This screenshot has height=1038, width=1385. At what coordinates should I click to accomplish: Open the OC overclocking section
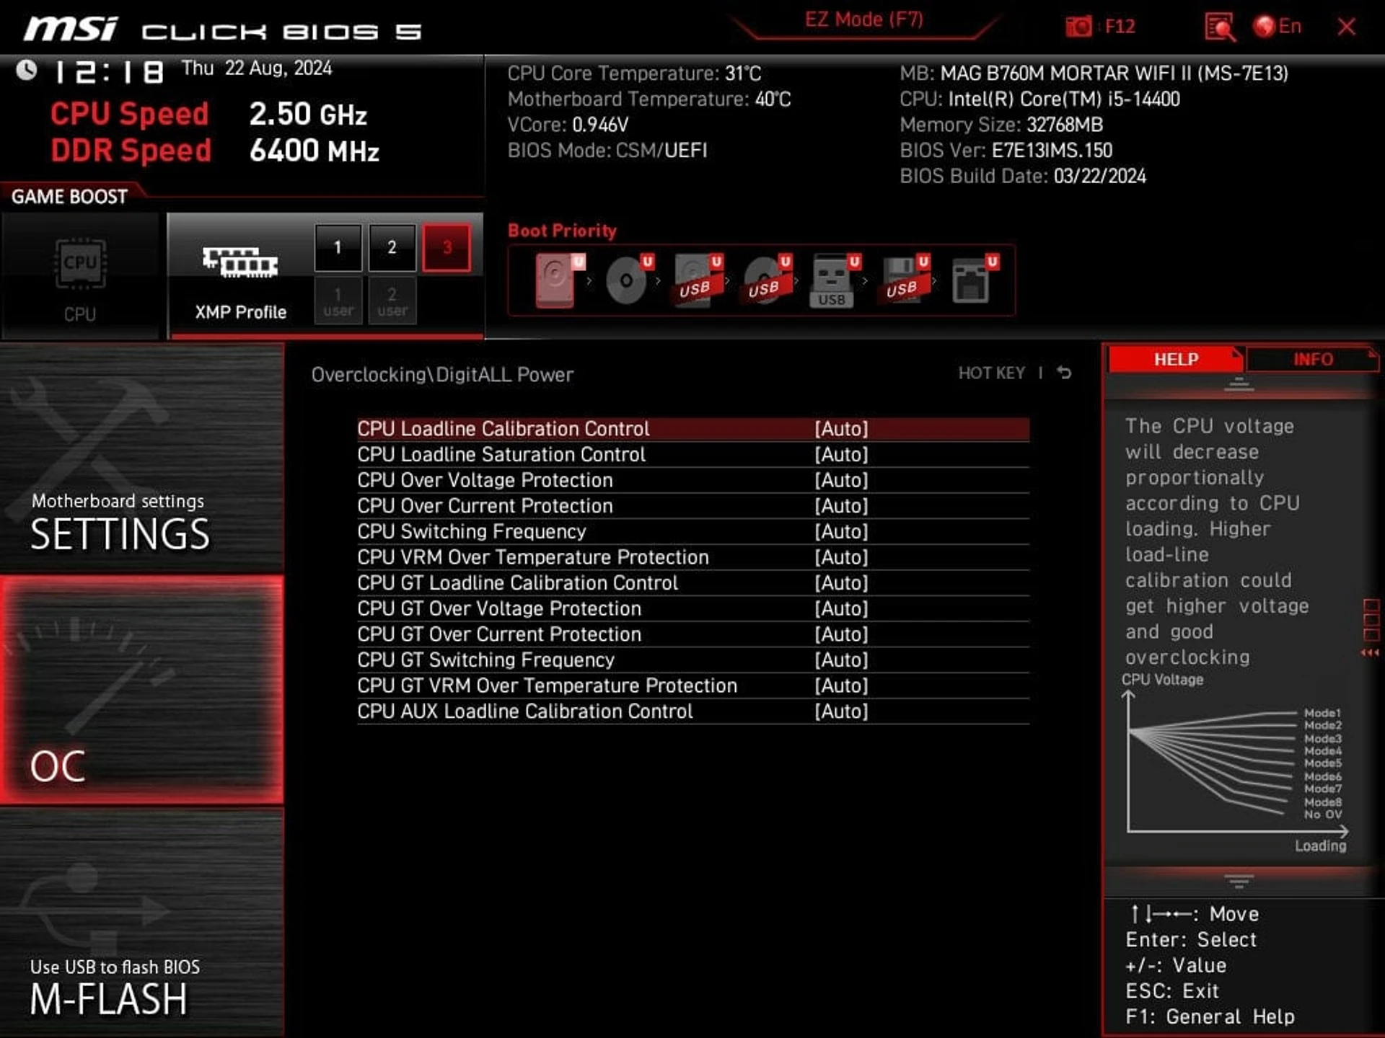pos(141,690)
